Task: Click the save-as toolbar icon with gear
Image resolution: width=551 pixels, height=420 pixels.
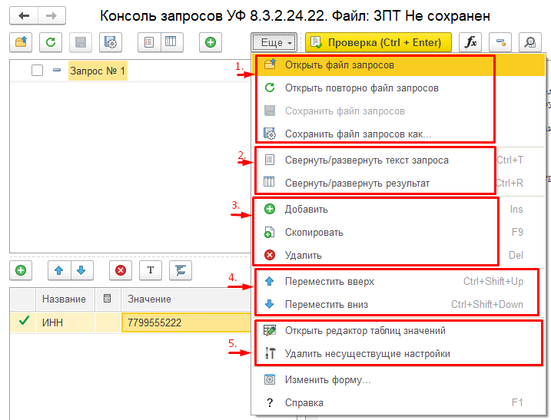Action: [x=111, y=42]
